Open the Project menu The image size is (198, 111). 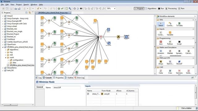(19, 5)
